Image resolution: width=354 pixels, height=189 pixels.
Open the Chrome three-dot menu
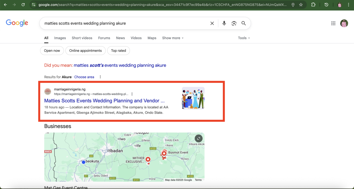[348, 5]
